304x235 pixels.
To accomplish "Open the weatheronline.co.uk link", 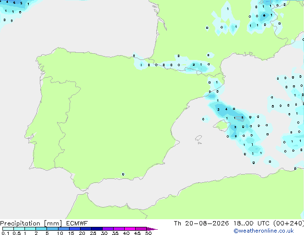I will point(264,231).
